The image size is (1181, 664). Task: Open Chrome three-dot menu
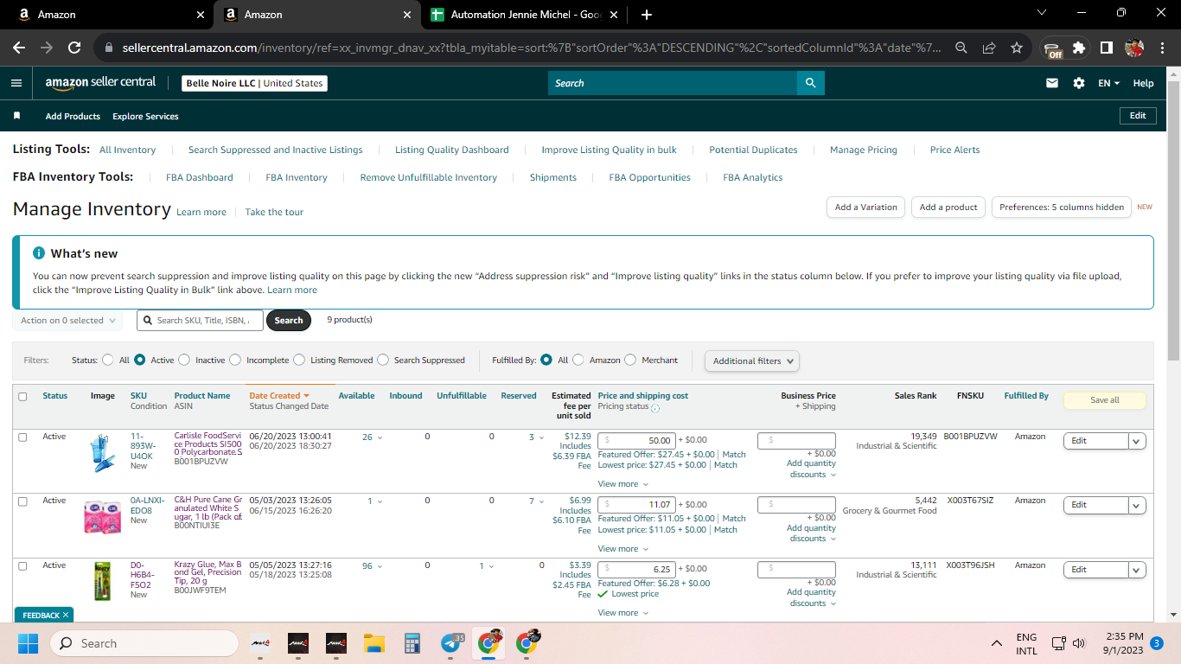1162,48
